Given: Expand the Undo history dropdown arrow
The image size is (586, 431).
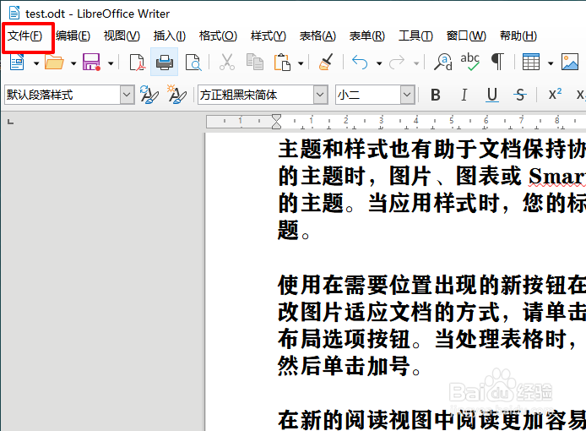Looking at the screenshot, I should (379, 63).
